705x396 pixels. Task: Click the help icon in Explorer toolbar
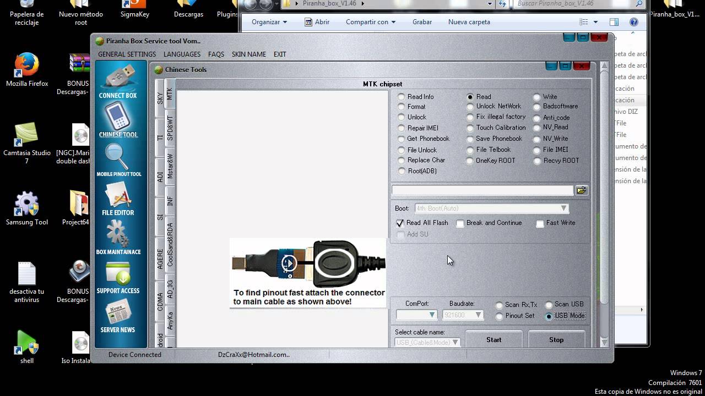tap(633, 22)
